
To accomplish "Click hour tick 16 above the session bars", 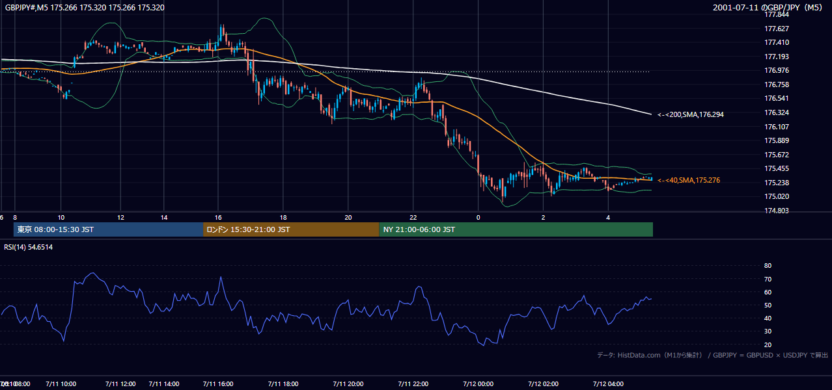I will click(x=218, y=217).
